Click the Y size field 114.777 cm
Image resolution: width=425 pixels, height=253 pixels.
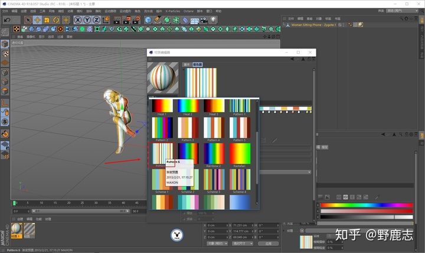243,231
